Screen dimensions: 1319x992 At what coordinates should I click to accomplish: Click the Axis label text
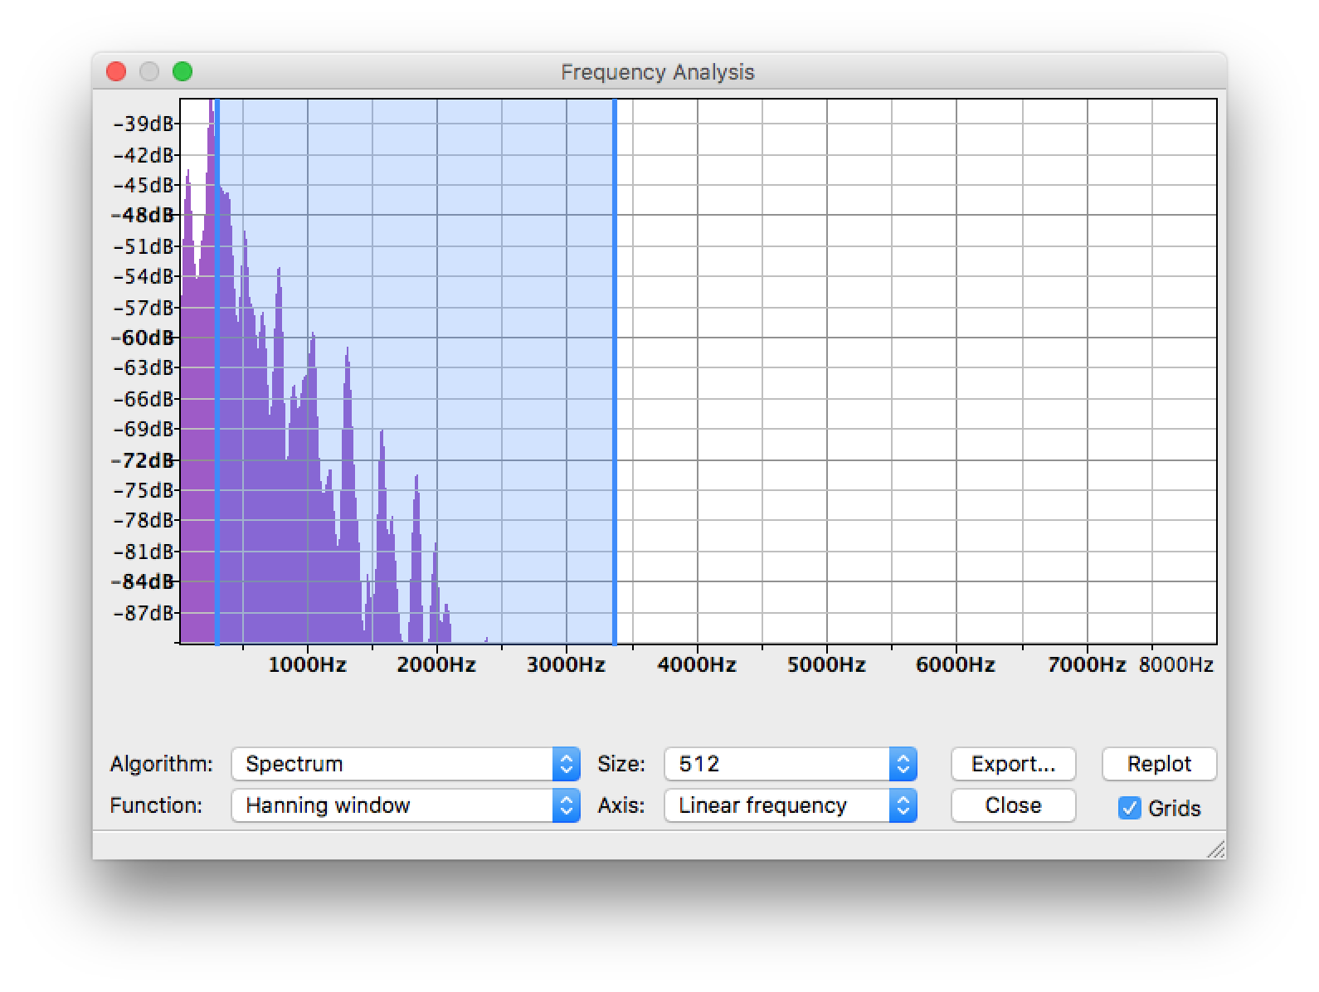coord(621,805)
